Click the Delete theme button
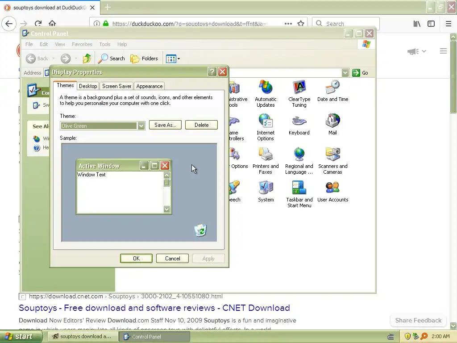Viewport: 457px width, 343px height. (201, 125)
